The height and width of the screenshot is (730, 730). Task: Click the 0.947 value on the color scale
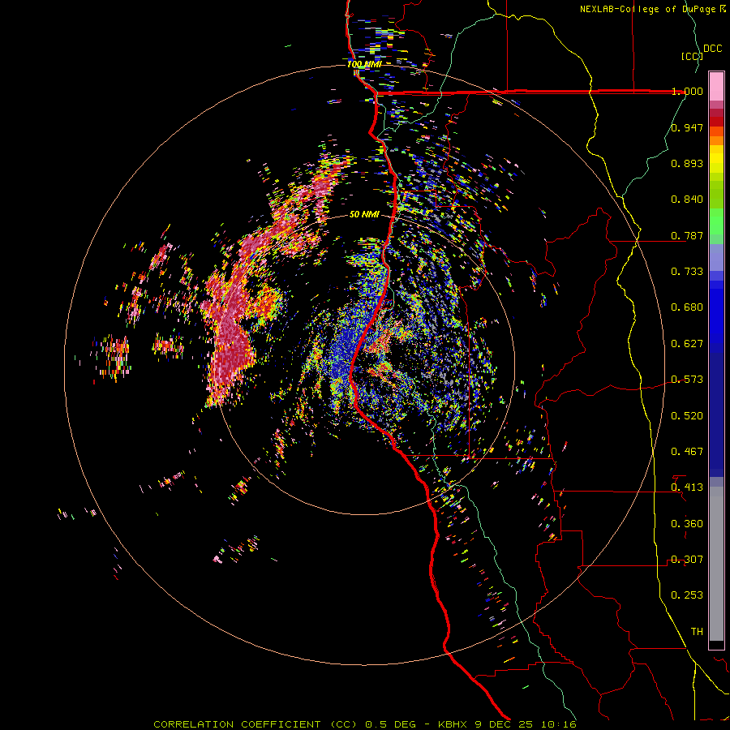[x=687, y=127]
